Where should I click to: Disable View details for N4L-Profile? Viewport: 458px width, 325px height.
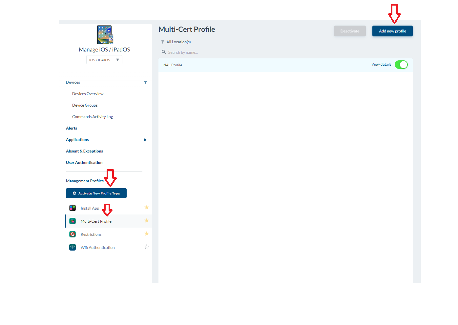click(x=401, y=64)
